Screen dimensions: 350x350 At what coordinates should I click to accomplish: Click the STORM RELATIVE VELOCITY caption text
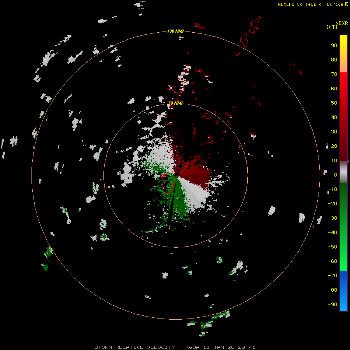coord(135,347)
